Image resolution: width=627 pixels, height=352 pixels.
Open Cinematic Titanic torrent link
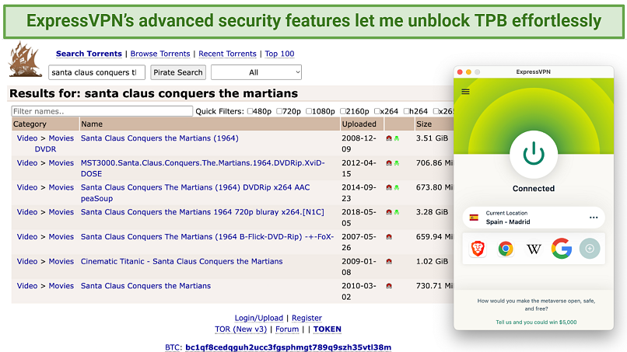(x=181, y=261)
